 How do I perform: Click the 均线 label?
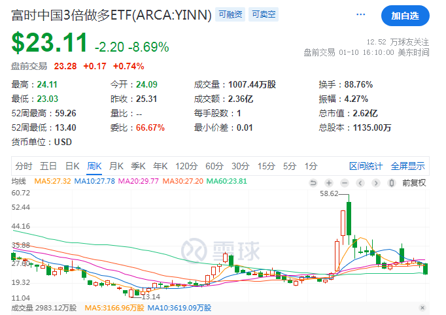click(18, 181)
